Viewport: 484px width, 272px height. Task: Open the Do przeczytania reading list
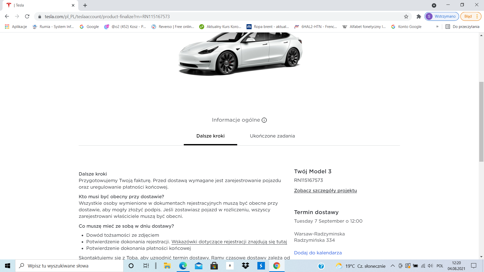[462, 27]
